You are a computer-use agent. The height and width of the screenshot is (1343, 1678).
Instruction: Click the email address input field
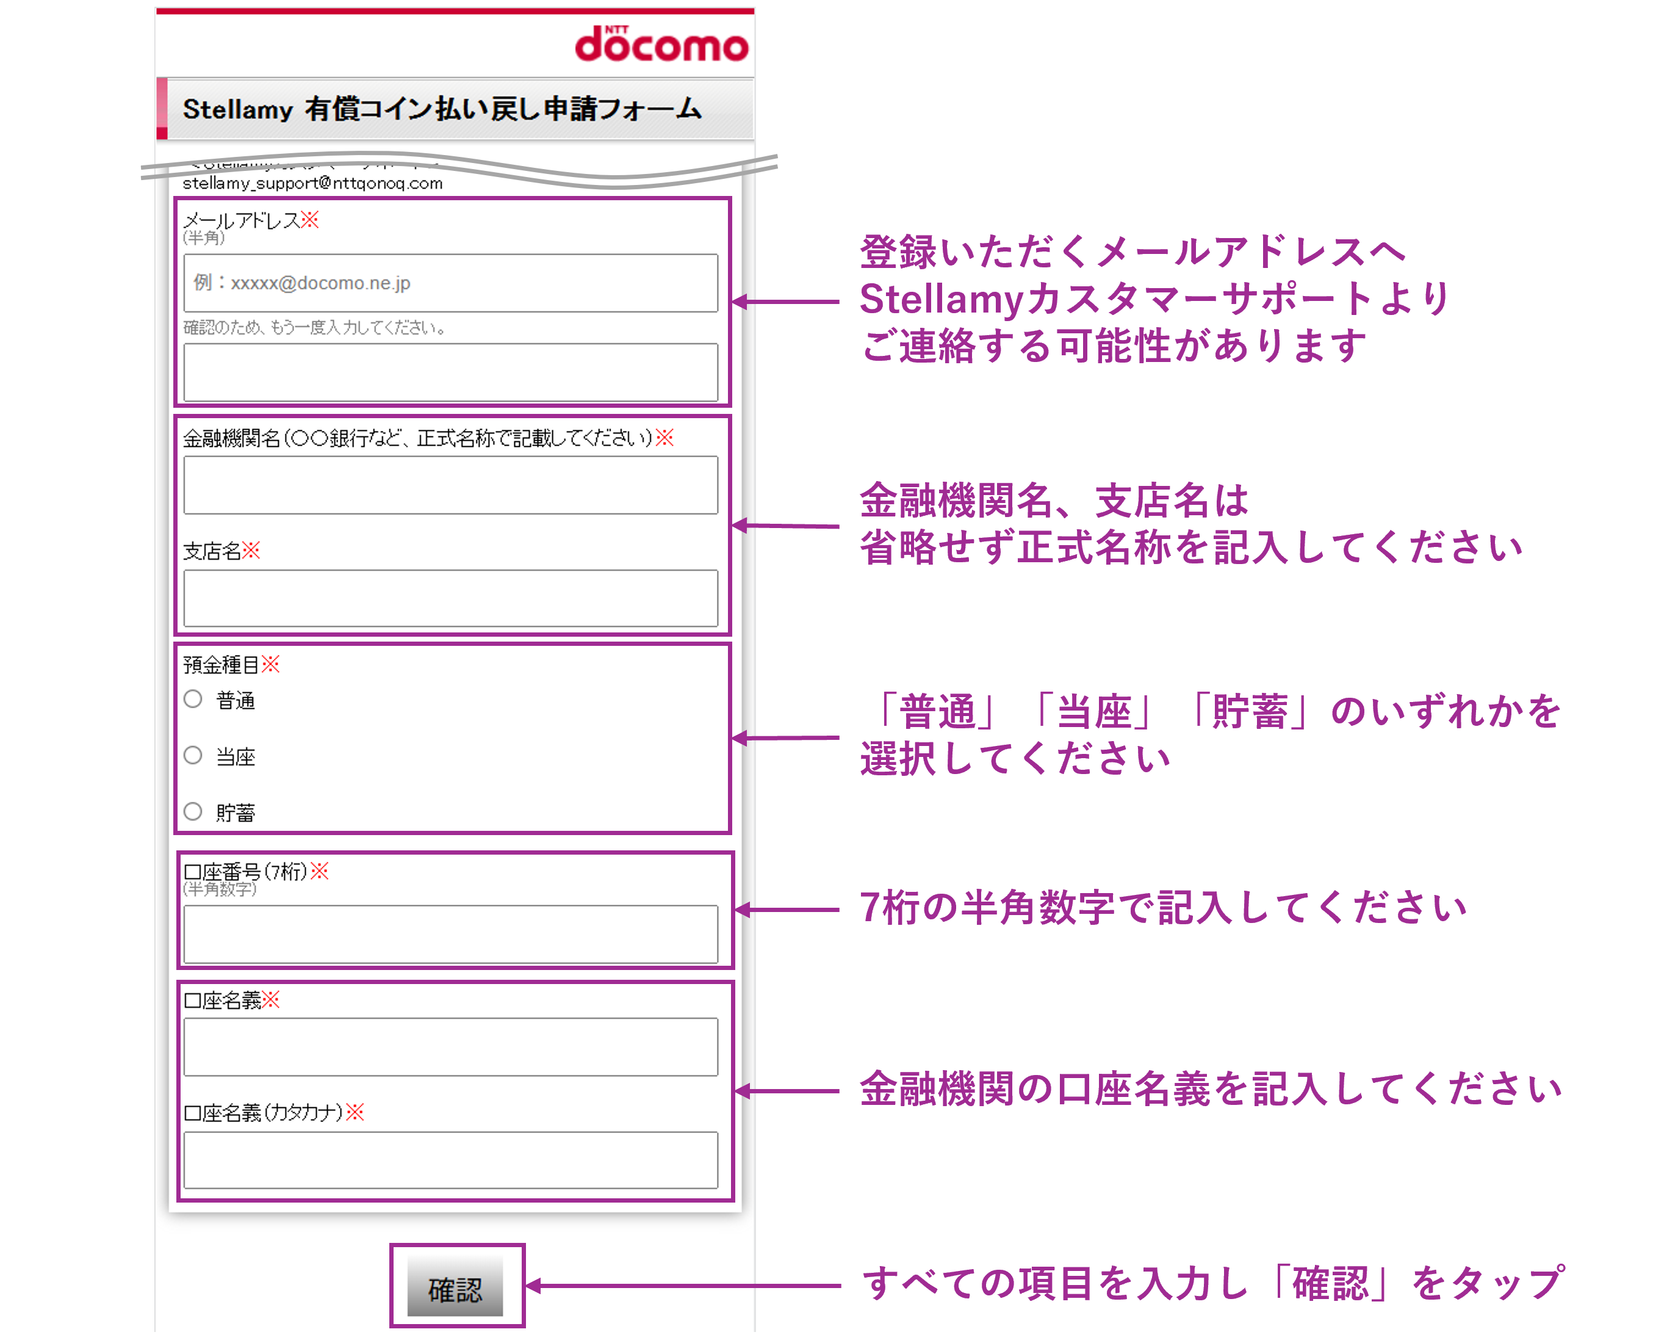pyautogui.click(x=451, y=283)
